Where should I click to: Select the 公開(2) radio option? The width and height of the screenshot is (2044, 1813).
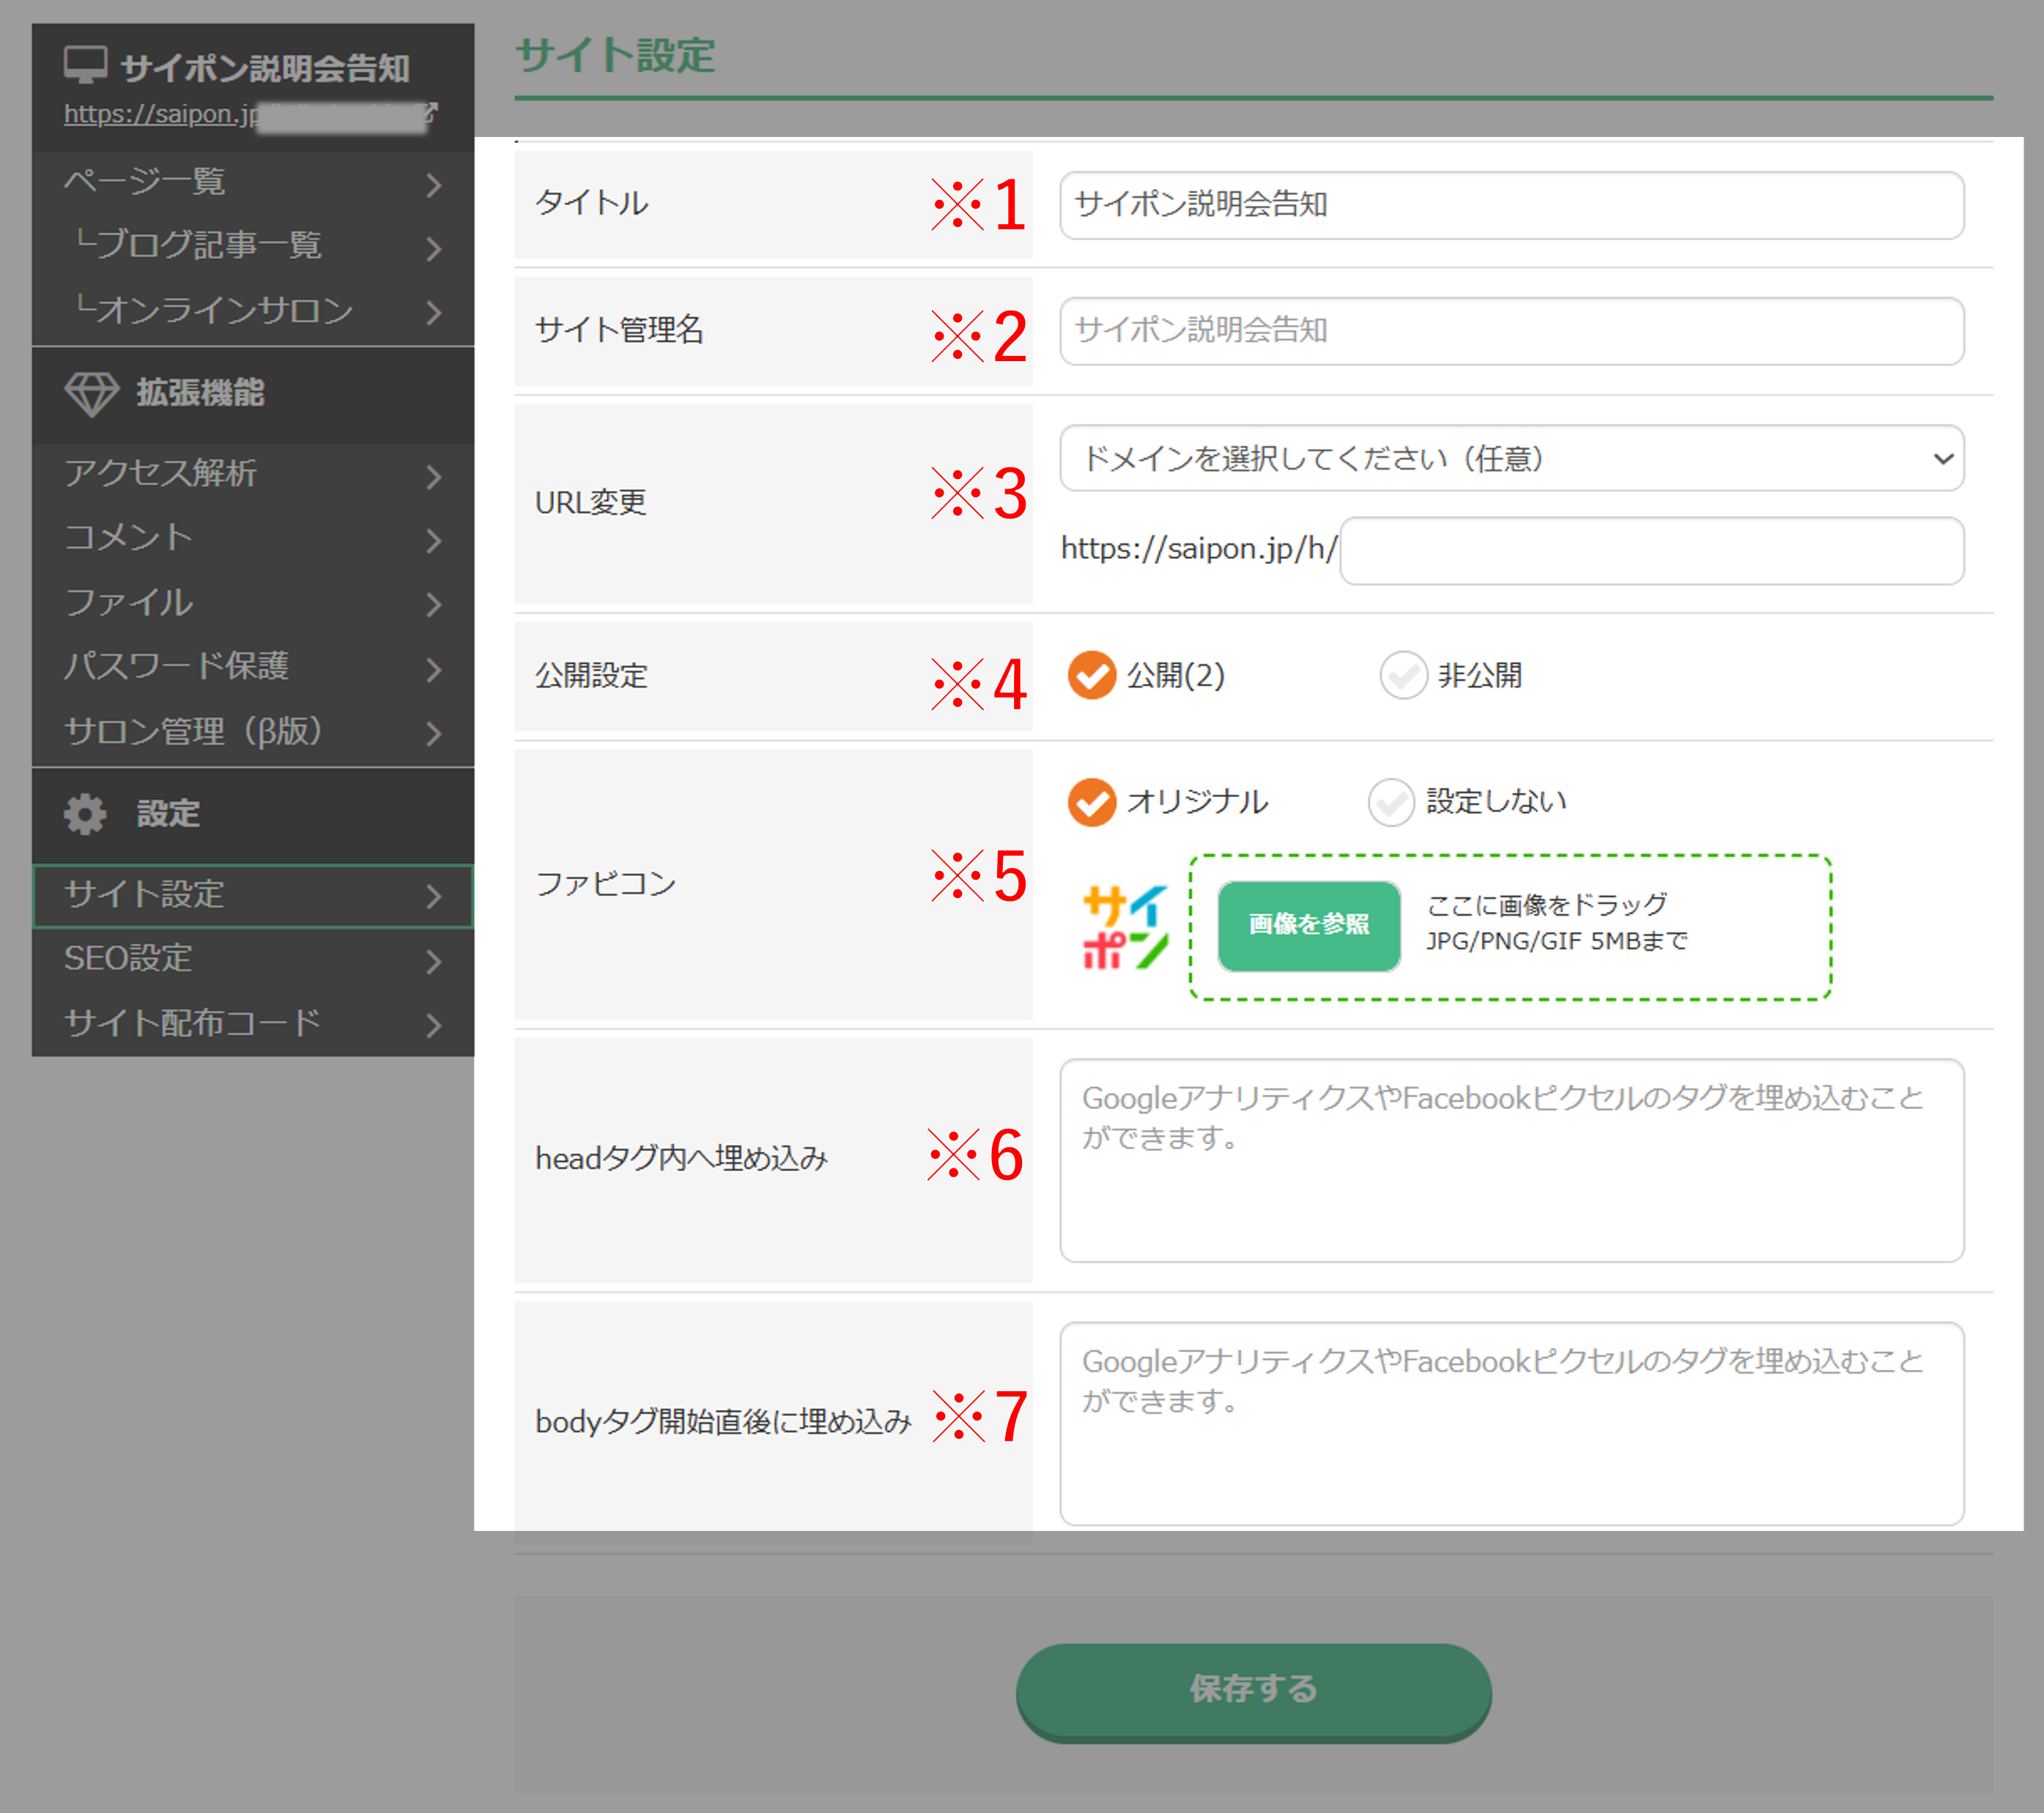[1092, 676]
